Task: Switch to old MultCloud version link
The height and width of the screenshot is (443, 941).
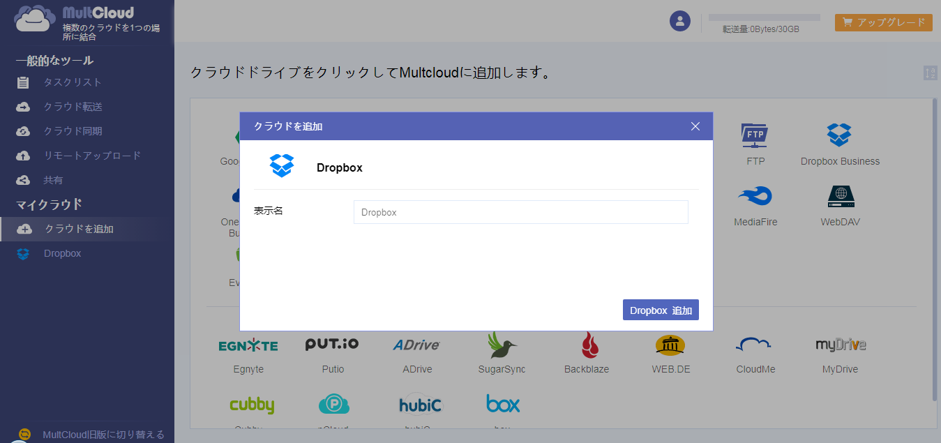Action: 103,435
